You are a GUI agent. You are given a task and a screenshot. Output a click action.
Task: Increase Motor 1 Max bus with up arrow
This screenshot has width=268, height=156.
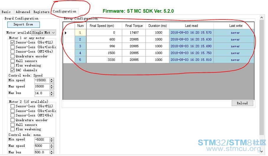tap(52, 92)
